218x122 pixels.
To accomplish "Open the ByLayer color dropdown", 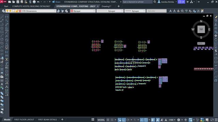I will point(94,11).
